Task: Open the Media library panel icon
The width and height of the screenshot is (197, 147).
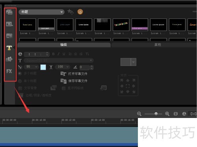Action: pyautogui.click(x=9, y=12)
